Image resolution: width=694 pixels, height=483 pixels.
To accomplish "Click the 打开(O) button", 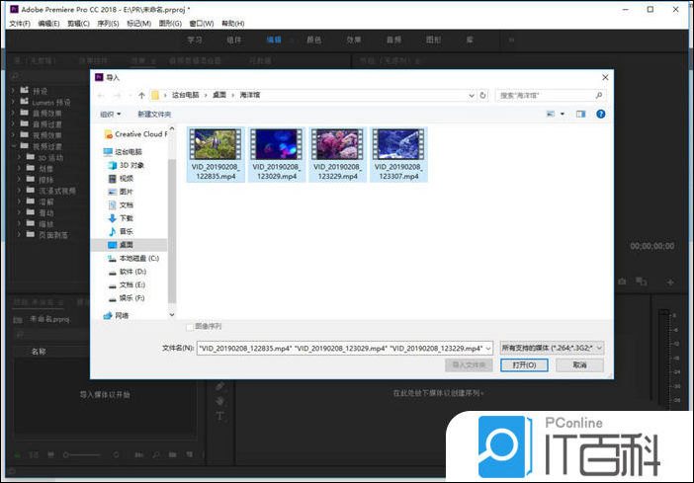I will pyautogui.click(x=524, y=364).
